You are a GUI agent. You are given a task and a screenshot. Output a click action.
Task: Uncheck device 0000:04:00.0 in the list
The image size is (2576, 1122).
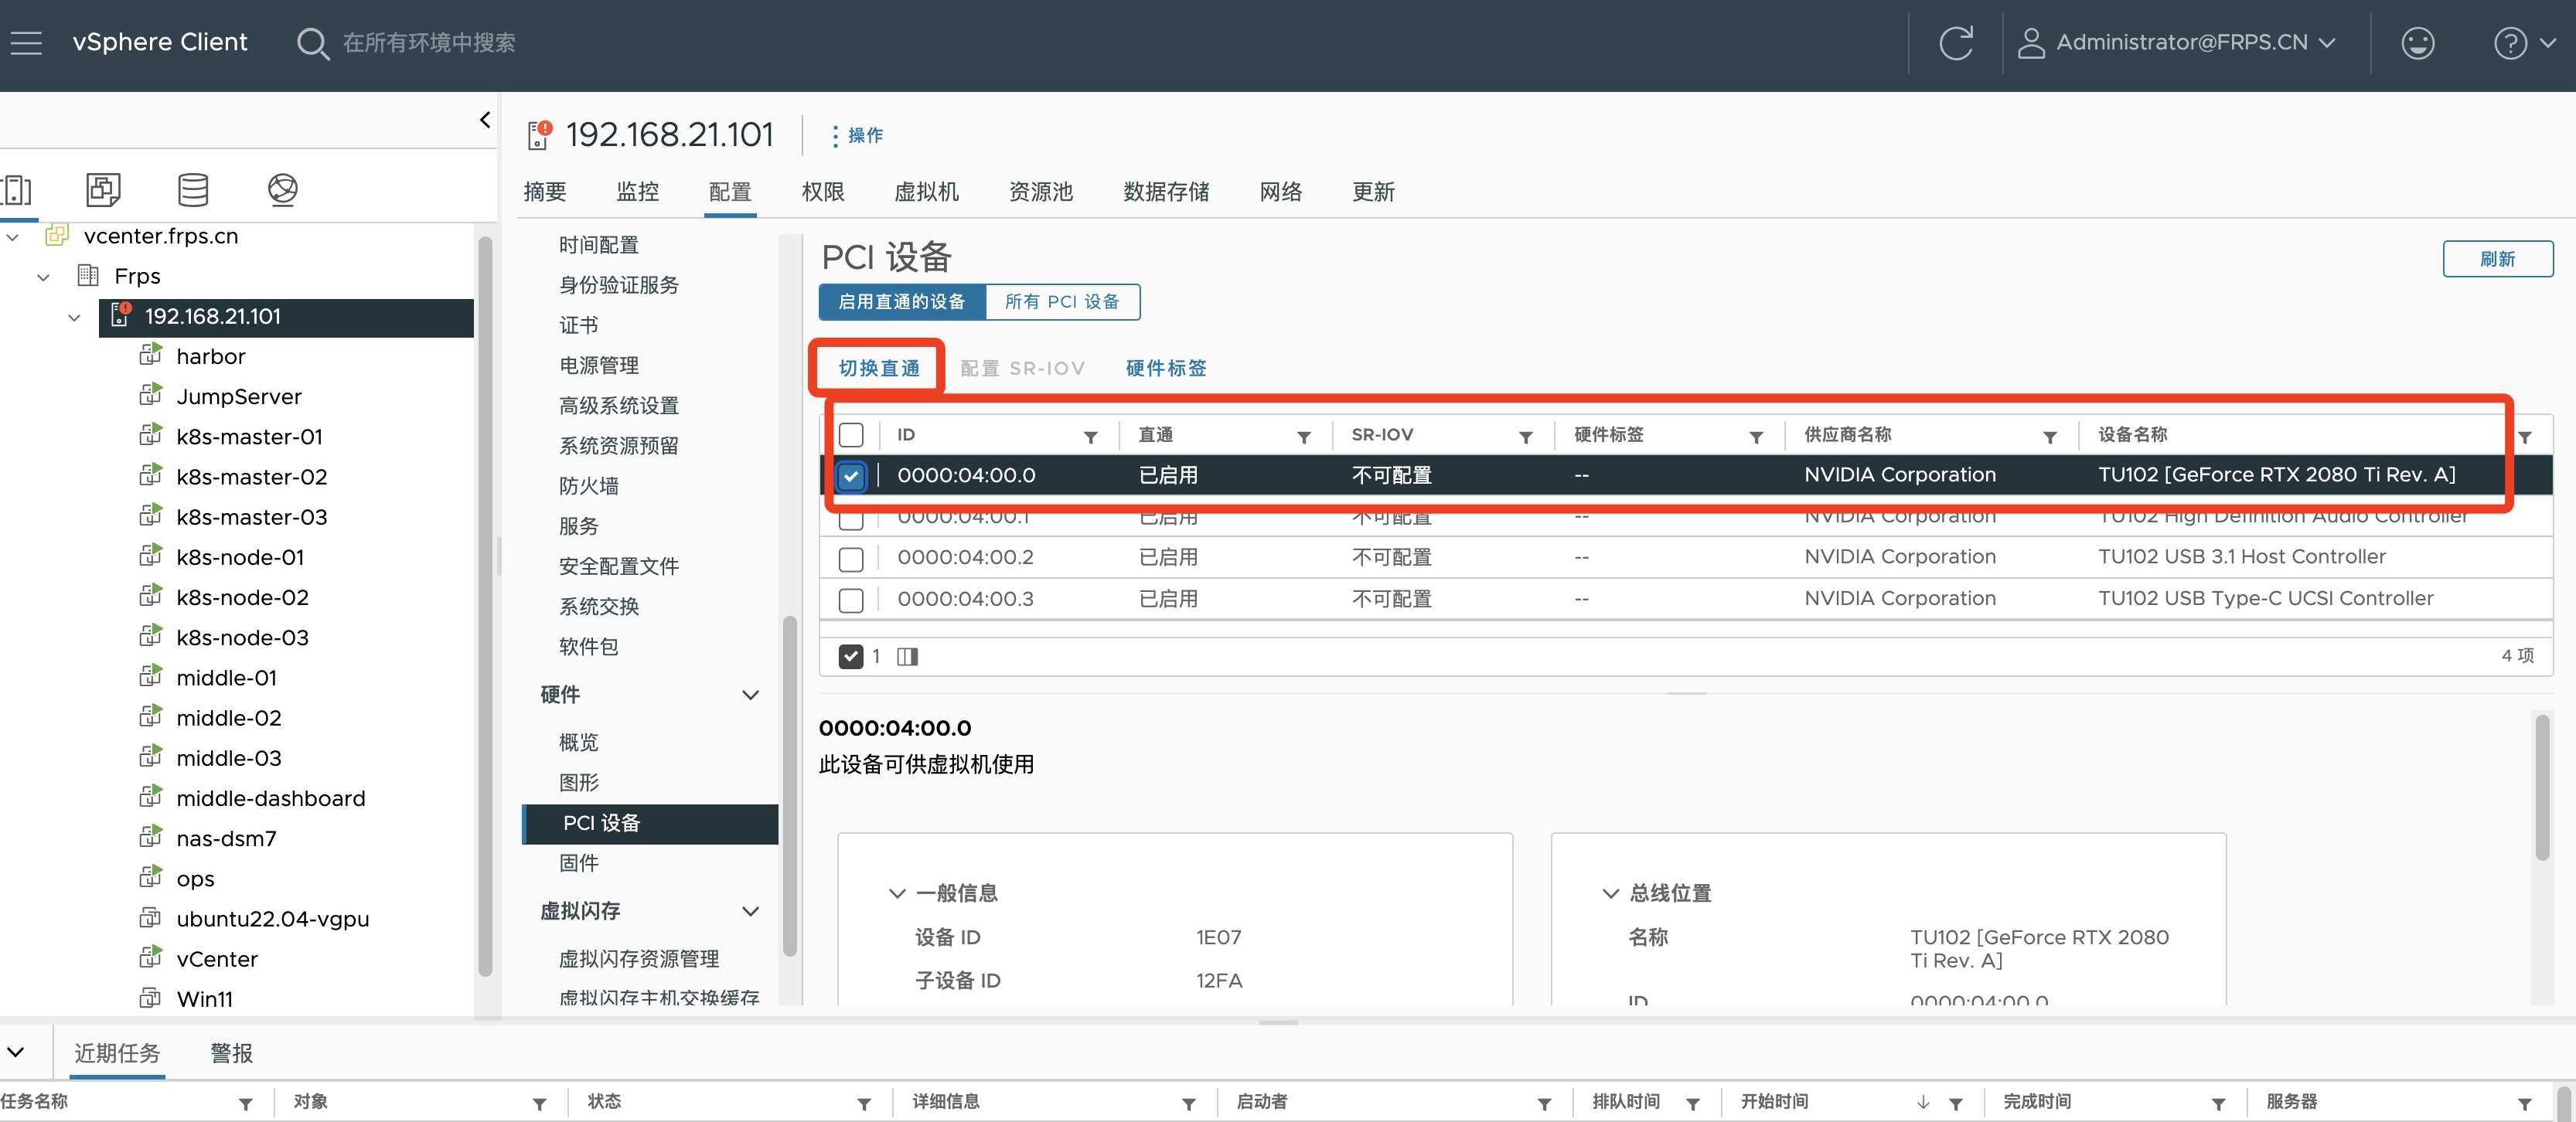click(851, 477)
